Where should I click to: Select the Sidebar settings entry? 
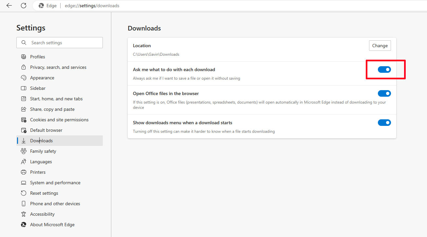(x=60, y=88)
